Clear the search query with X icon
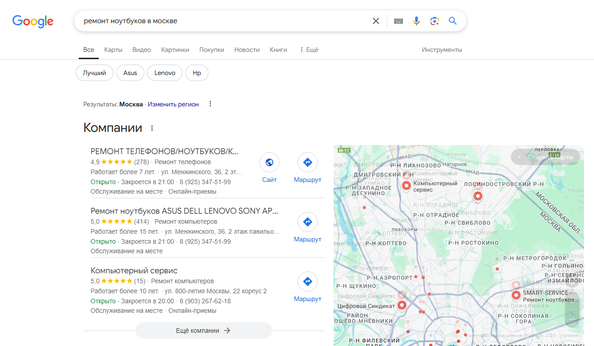This screenshot has width=594, height=346. tap(376, 21)
